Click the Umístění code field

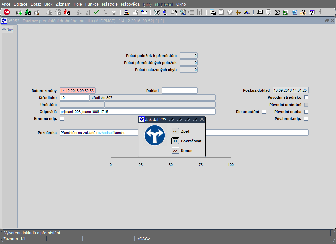tap(82, 105)
